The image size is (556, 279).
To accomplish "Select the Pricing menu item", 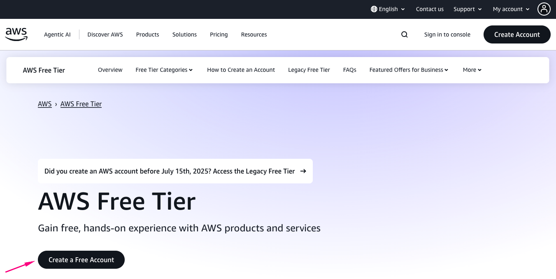I will click(x=219, y=34).
